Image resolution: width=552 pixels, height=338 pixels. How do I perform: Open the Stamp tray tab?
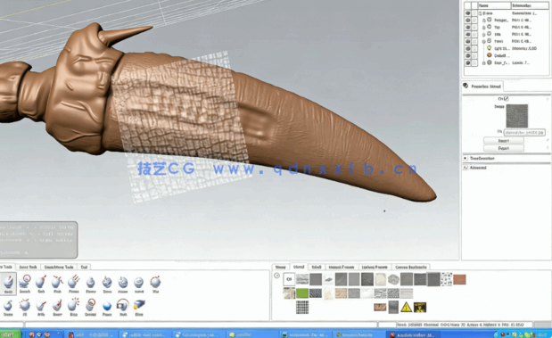coord(281,267)
